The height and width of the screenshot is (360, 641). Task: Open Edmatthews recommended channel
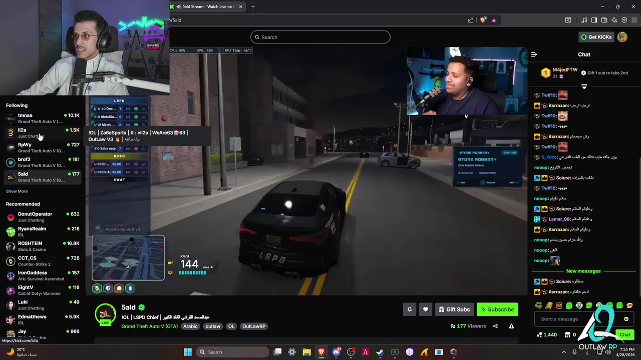(43, 319)
